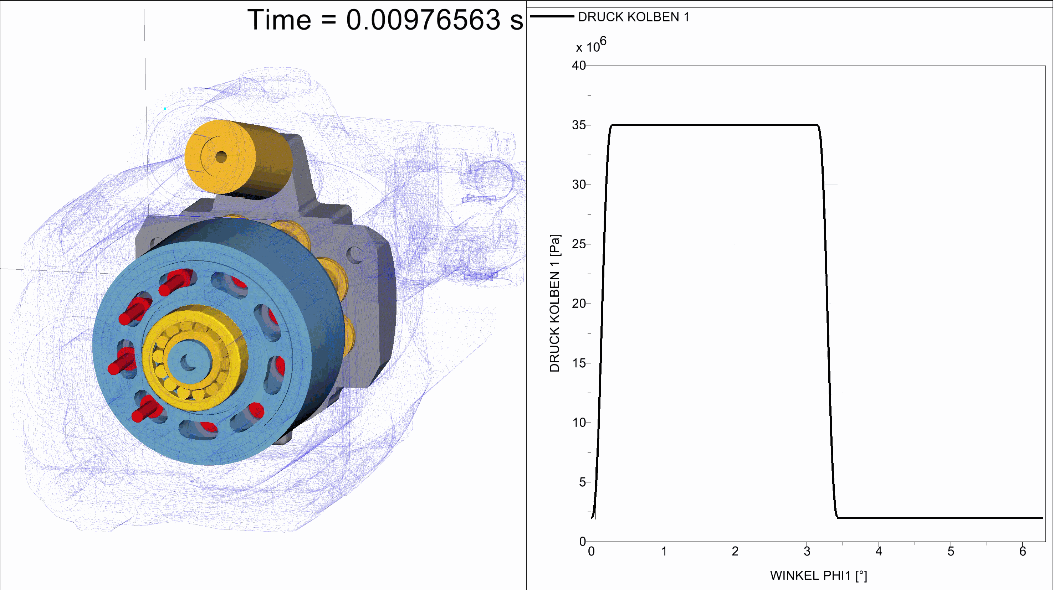Select the WINKEL PHI1 [°] axis title
Image resolution: width=1054 pixels, height=590 pixels.
pyautogui.click(x=818, y=575)
